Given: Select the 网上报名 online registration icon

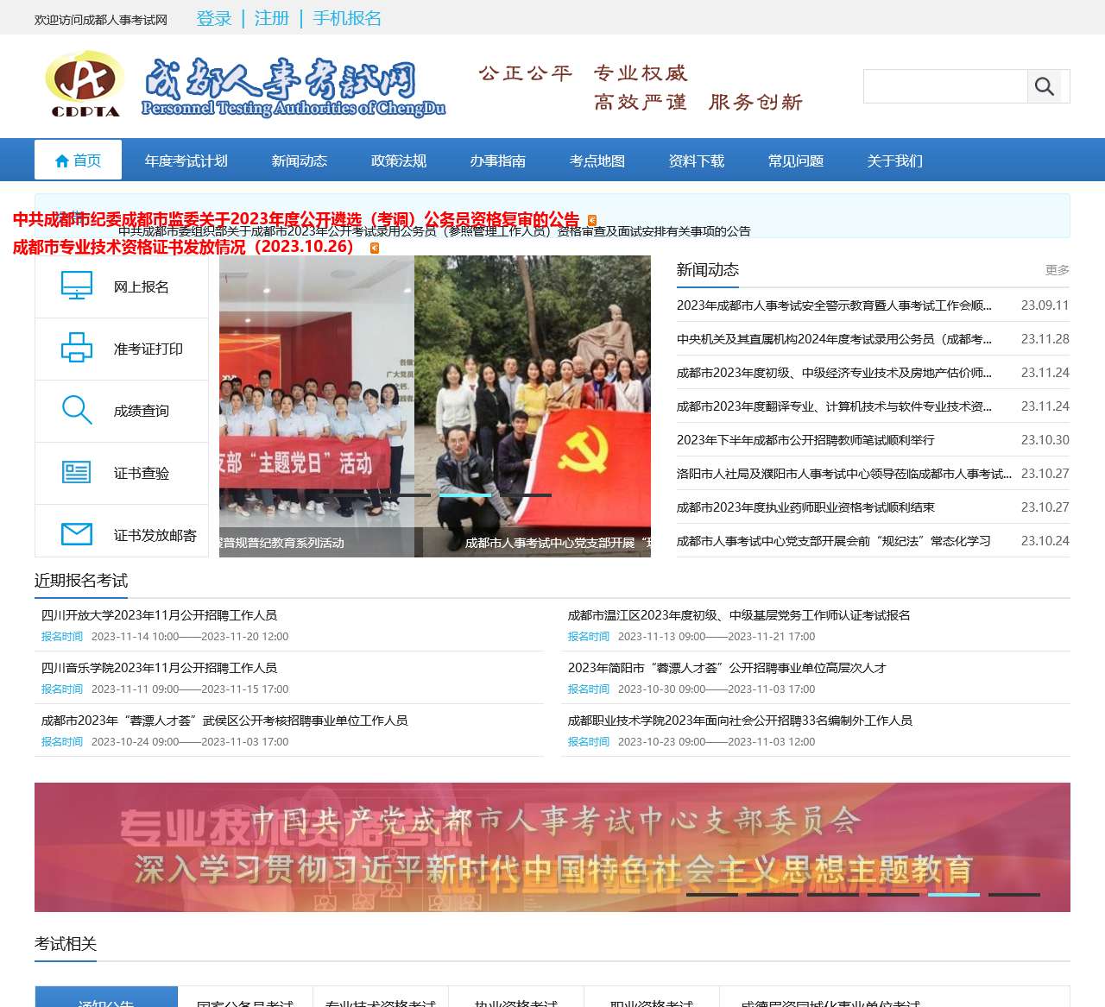Looking at the screenshot, I should 77,284.
